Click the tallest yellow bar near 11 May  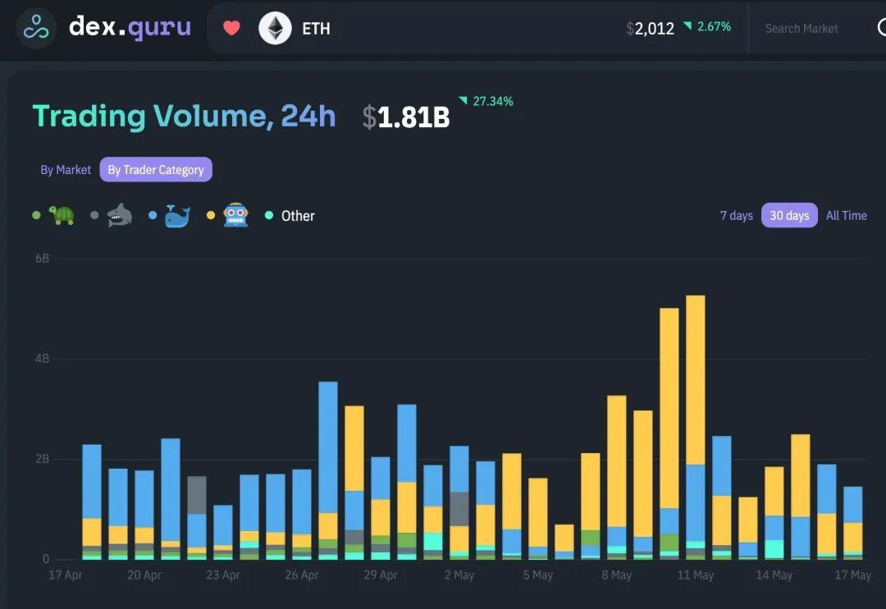click(x=695, y=378)
